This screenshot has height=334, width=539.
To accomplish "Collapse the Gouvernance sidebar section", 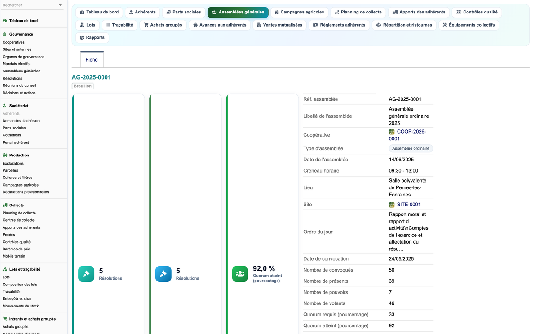I will (21, 34).
